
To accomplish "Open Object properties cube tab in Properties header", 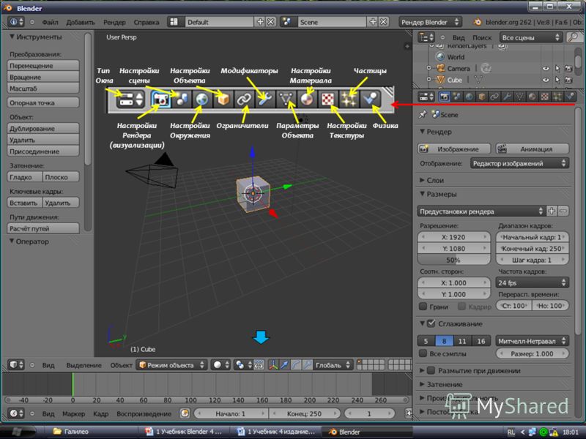I will 482,97.
